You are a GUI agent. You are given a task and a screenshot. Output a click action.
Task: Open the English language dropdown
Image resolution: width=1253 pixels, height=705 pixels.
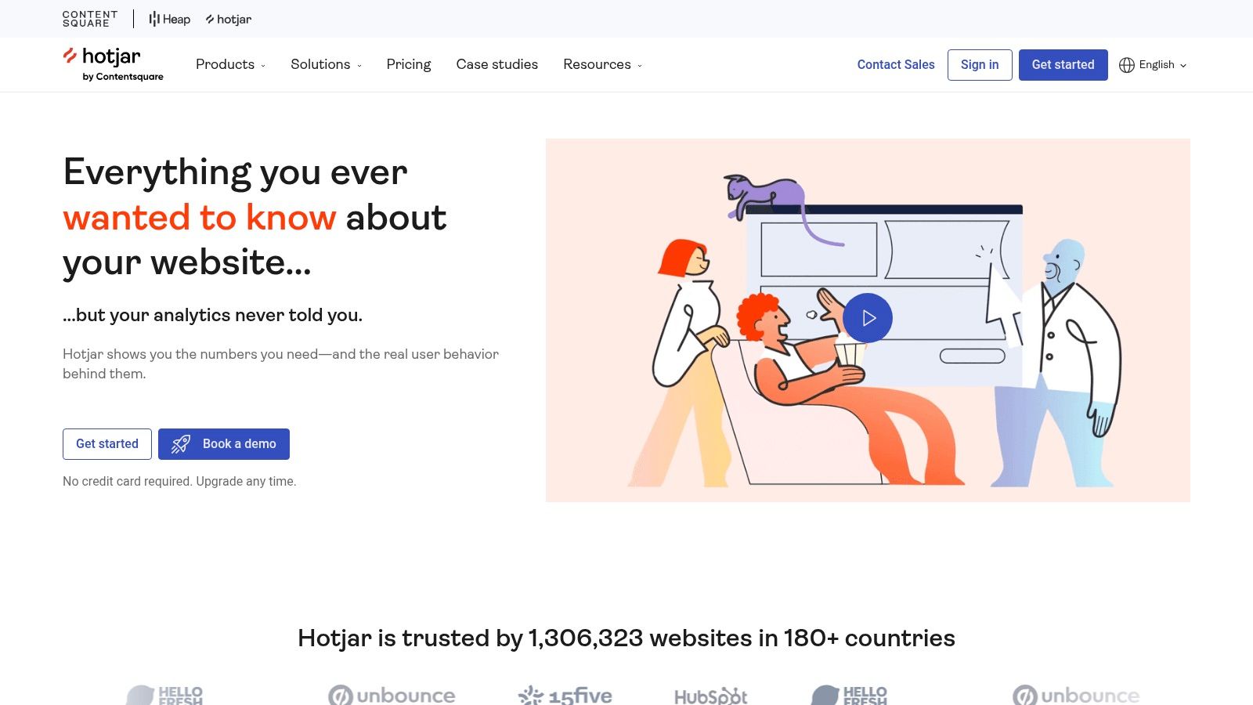pos(1153,65)
